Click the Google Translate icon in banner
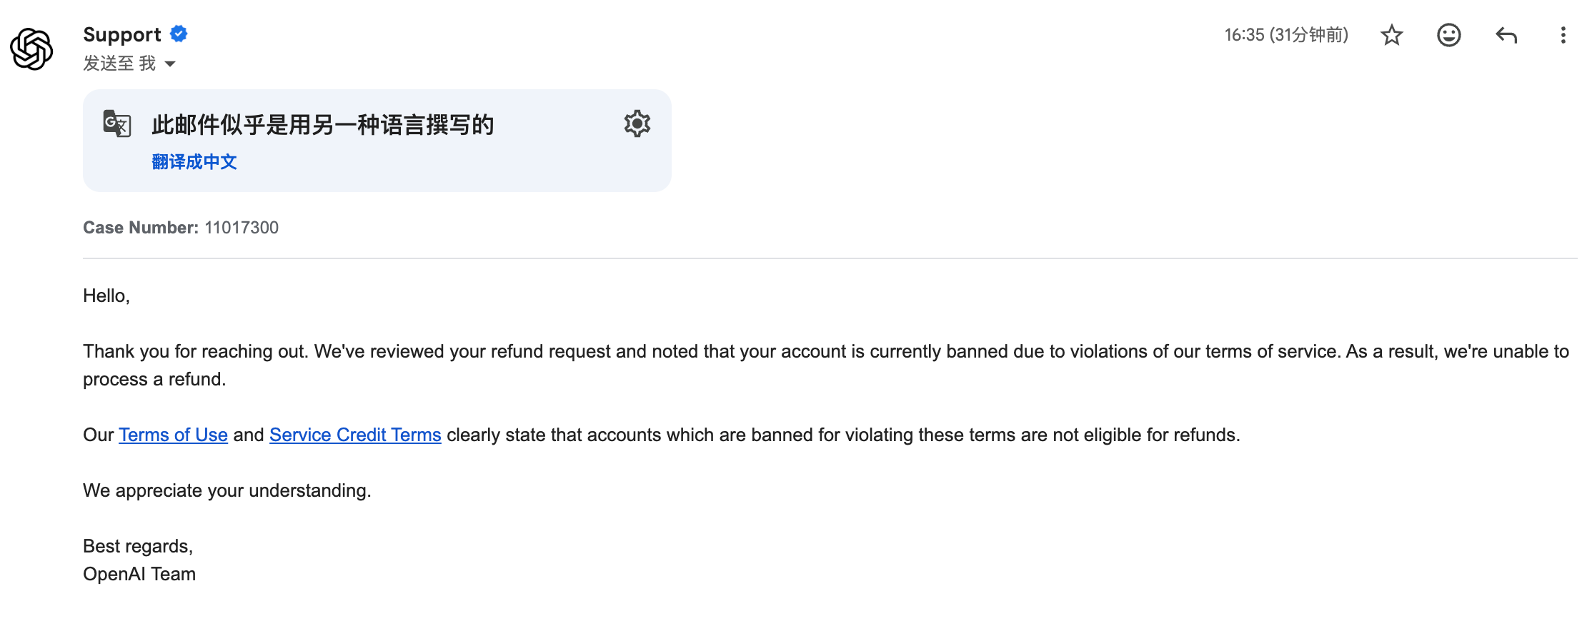Screen dimensions: 1582x621 (x=117, y=123)
